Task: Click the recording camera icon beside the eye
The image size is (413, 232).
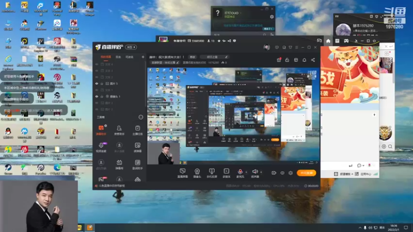Action: click(x=274, y=173)
